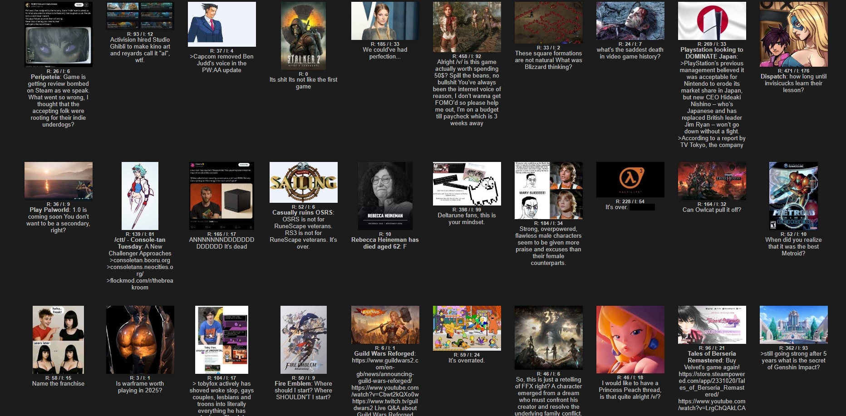Click the Tales of Berseria Remastered thumbnail
This screenshot has width=846, height=416.
pyautogui.click(x=712, y=325)
